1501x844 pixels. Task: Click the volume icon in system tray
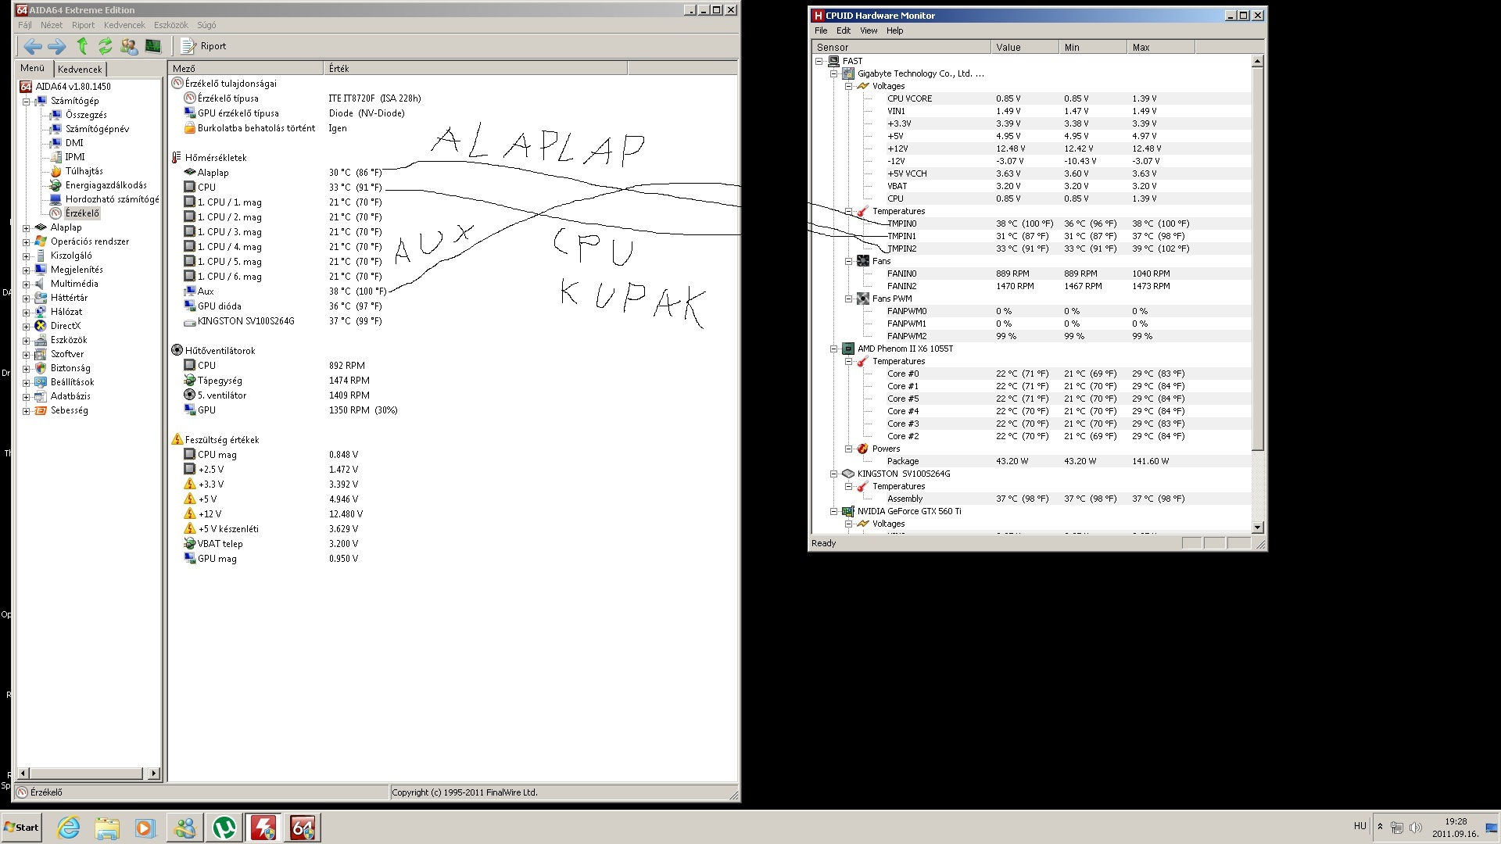pyautogui.click(x=1415, y=828)
